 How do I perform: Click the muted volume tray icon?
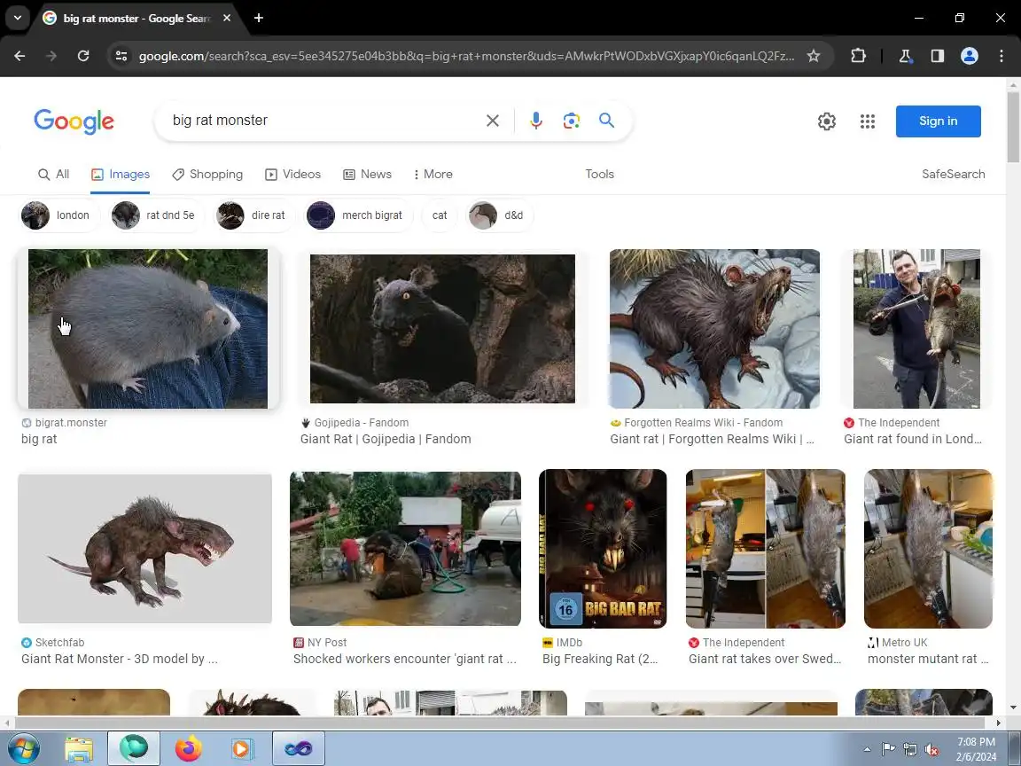coord(931,749)
